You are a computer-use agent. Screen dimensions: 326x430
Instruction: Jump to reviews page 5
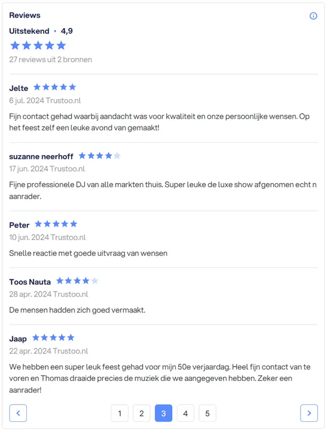pos(207,413)
